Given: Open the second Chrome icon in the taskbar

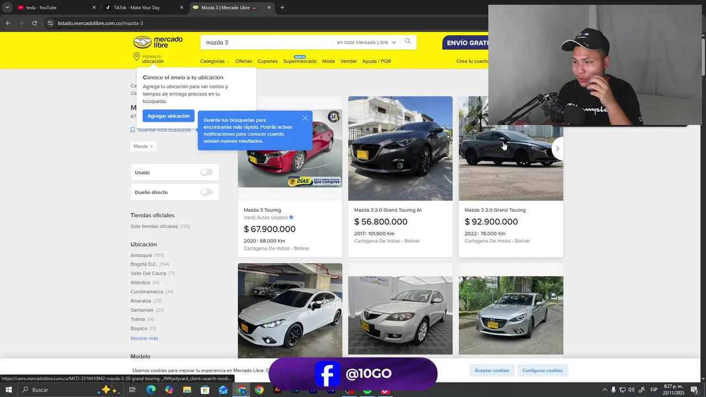Looking at the screenshot, I should [259, 390].
